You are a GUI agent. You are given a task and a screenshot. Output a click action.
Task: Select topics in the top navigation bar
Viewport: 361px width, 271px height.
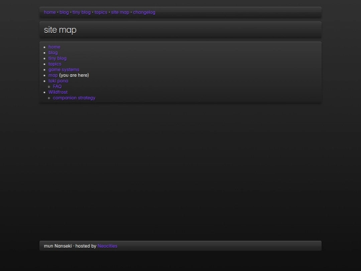tap(101, 13)
